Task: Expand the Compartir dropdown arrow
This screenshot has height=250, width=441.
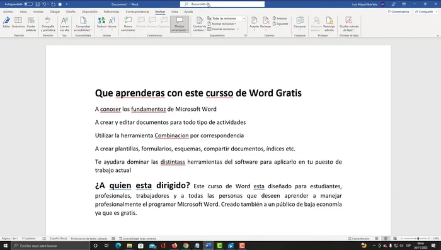Action: 436,12
